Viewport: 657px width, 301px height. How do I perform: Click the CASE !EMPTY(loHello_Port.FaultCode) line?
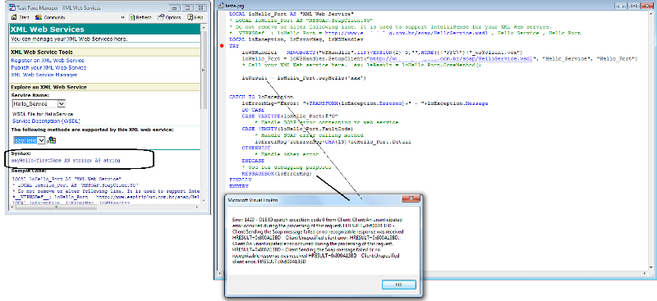coord(298,129)
